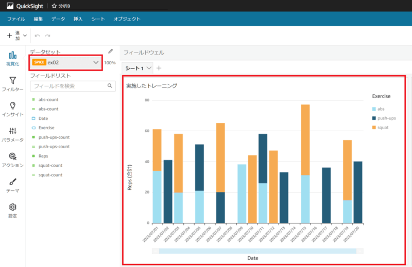This screenshot has width=412, height=267.
Task: Open the シート menu
Action: (98, 19)
